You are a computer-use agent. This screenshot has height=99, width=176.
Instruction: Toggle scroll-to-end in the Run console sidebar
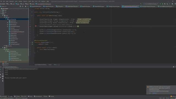pyautogui.click(x=3, y=76)
